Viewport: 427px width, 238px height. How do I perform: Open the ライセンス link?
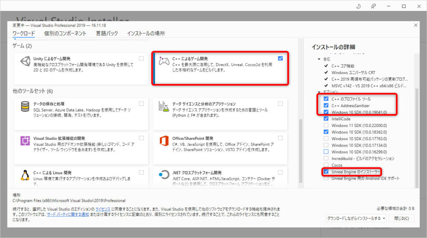click(103, 209)
